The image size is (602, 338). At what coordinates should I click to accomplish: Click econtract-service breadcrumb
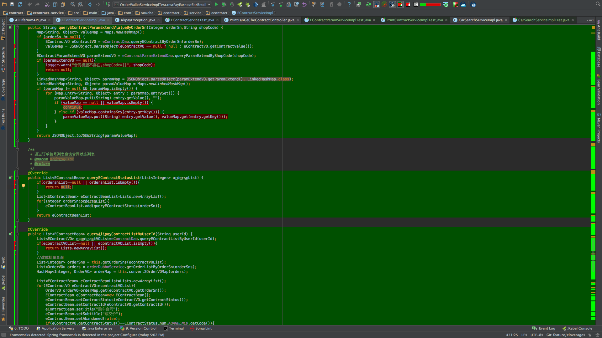click(45, 13)
